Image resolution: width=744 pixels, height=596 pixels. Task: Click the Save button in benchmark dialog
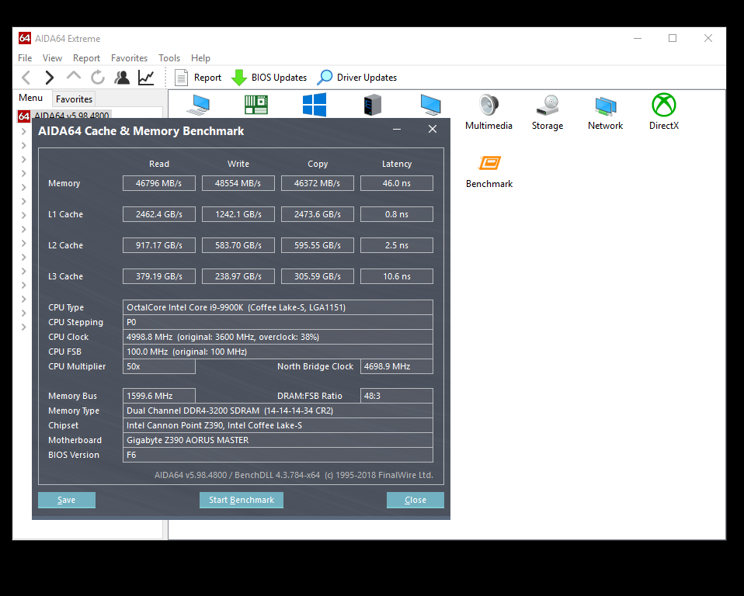[x=67, y=500]
